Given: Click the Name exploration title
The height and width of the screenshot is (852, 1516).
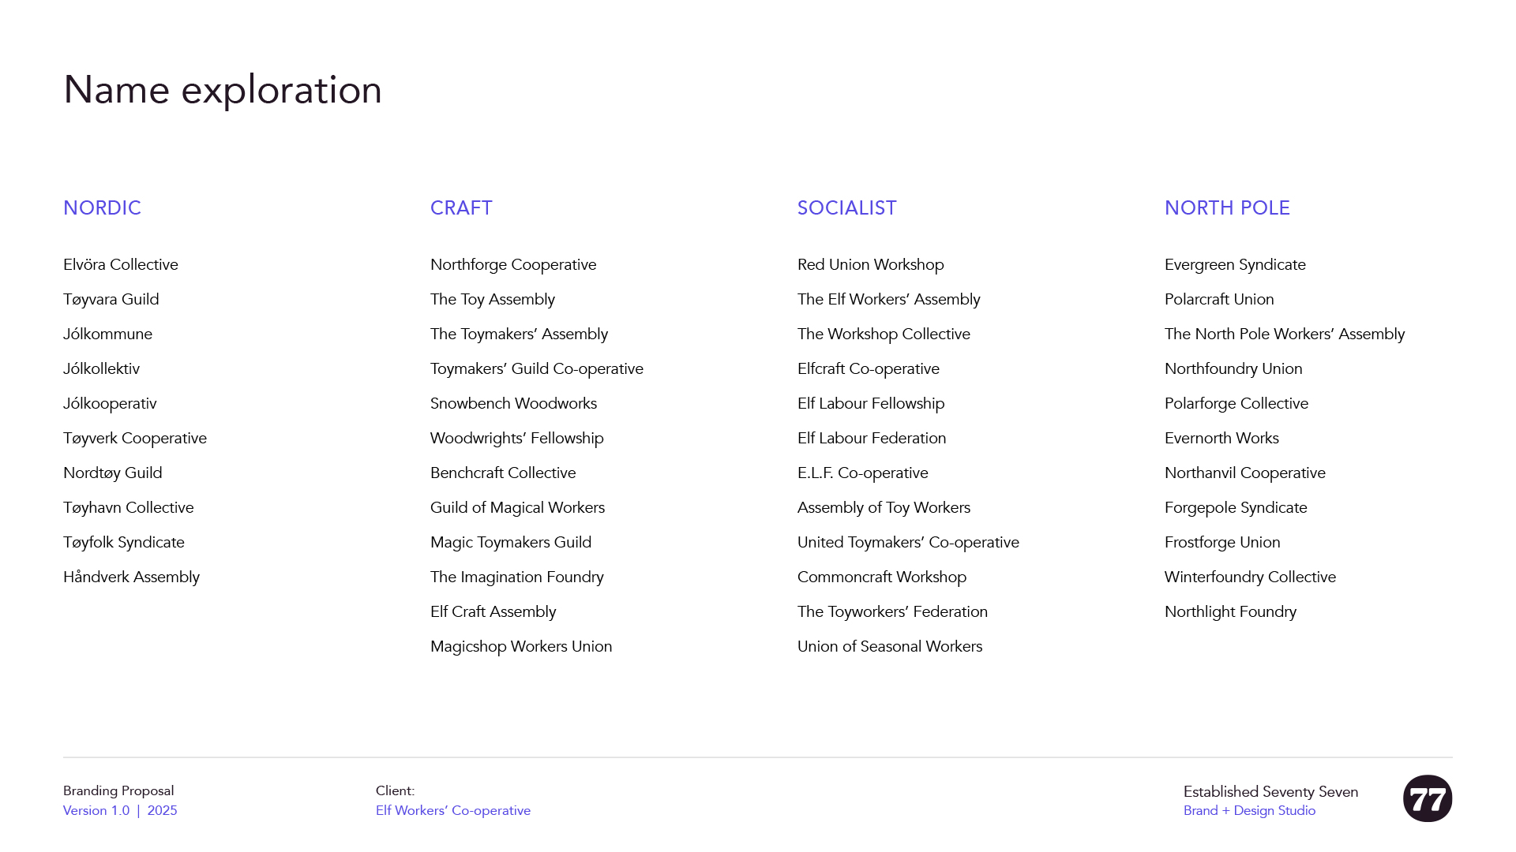Looking at the screenshot, I should tap(223, 90).
